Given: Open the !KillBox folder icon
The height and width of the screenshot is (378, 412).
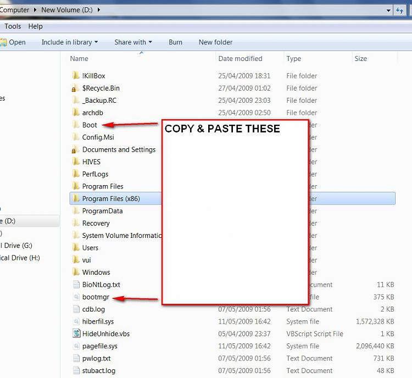Looking at the screenshot, I should coord(76,76).
